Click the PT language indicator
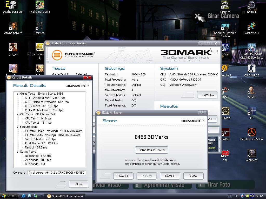The height and width of the screenshot is (199, 266). (229, 196)
